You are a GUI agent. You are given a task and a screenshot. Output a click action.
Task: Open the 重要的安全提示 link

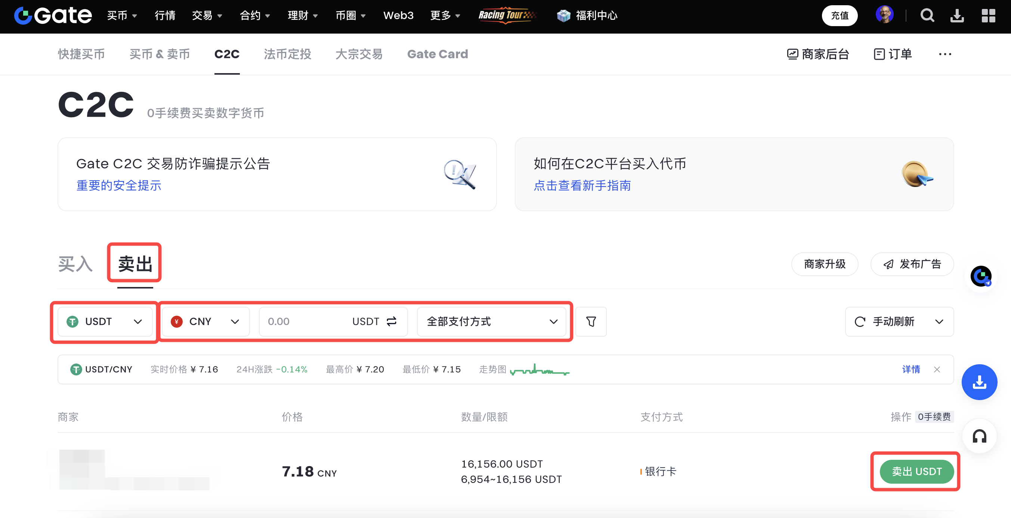(x=118, y=185)
